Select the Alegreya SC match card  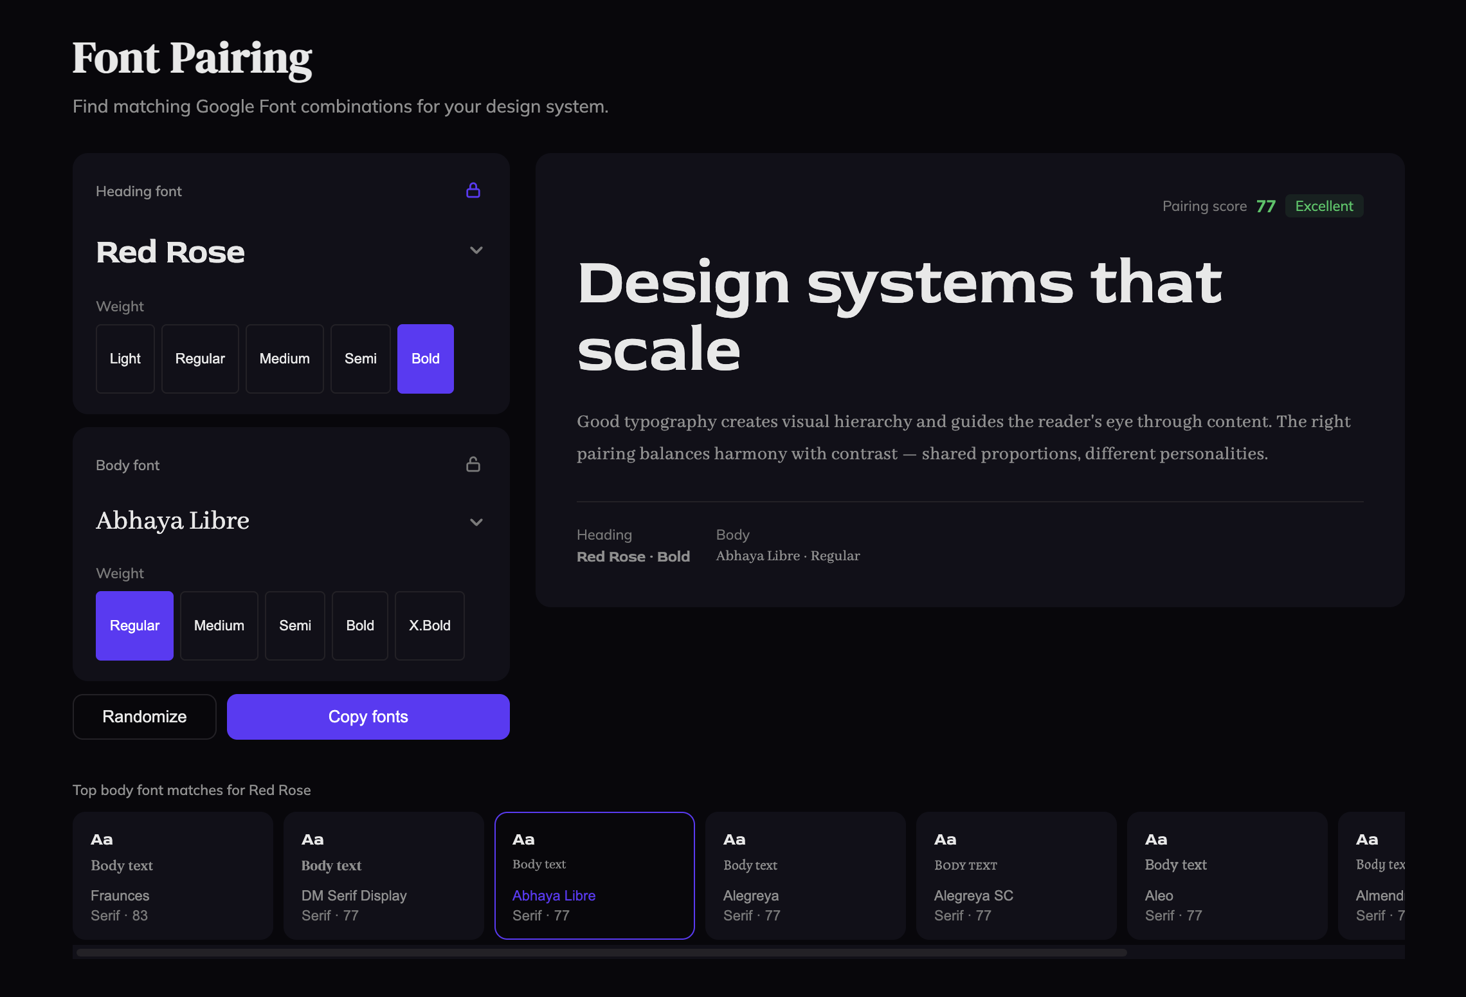pos(1016,875)
